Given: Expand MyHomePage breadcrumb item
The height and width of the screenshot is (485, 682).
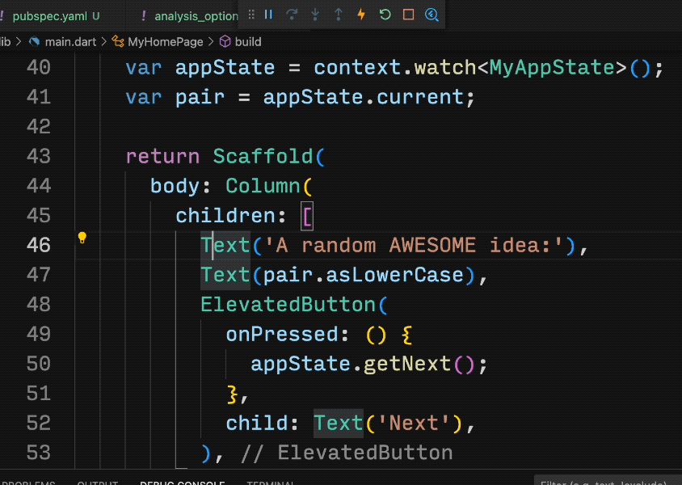Looking at the screenshot, I should click(166, 42).
